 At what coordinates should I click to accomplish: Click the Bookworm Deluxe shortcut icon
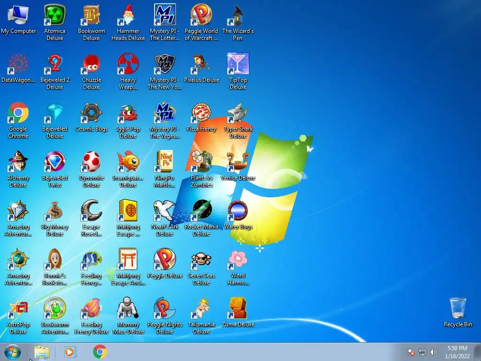[92, 15]
